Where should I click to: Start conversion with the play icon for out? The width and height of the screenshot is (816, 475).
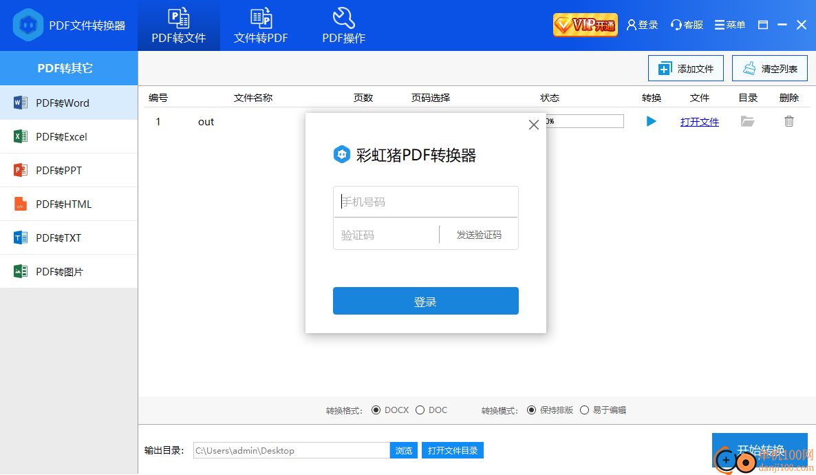pyautogui.click(x=651, y=121)
